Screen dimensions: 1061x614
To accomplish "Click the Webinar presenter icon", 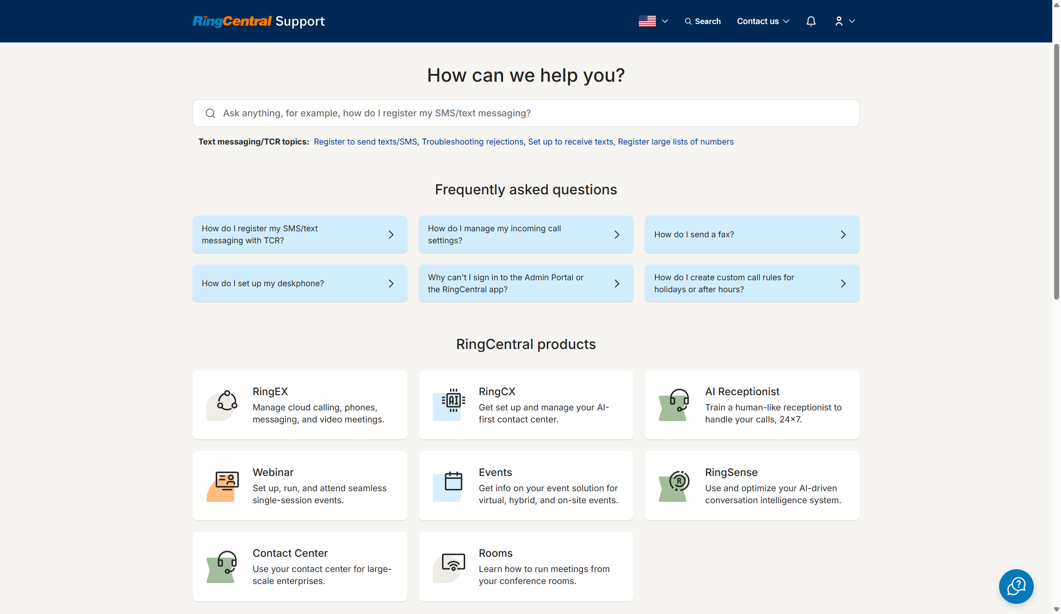I will click(x=223, y=486).
